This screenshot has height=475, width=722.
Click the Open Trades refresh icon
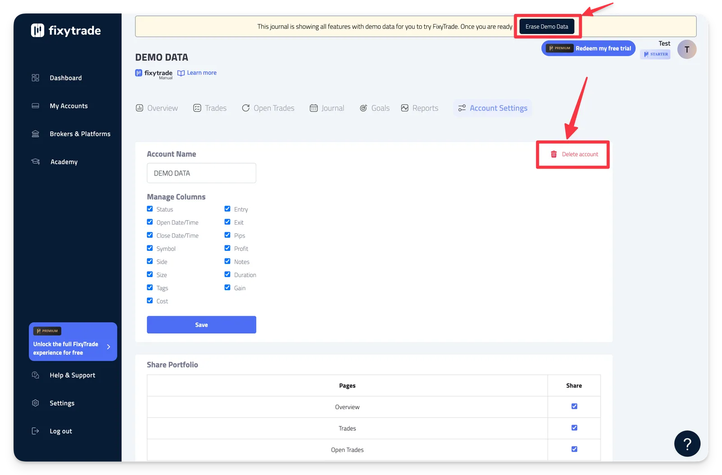pos(246,108)
